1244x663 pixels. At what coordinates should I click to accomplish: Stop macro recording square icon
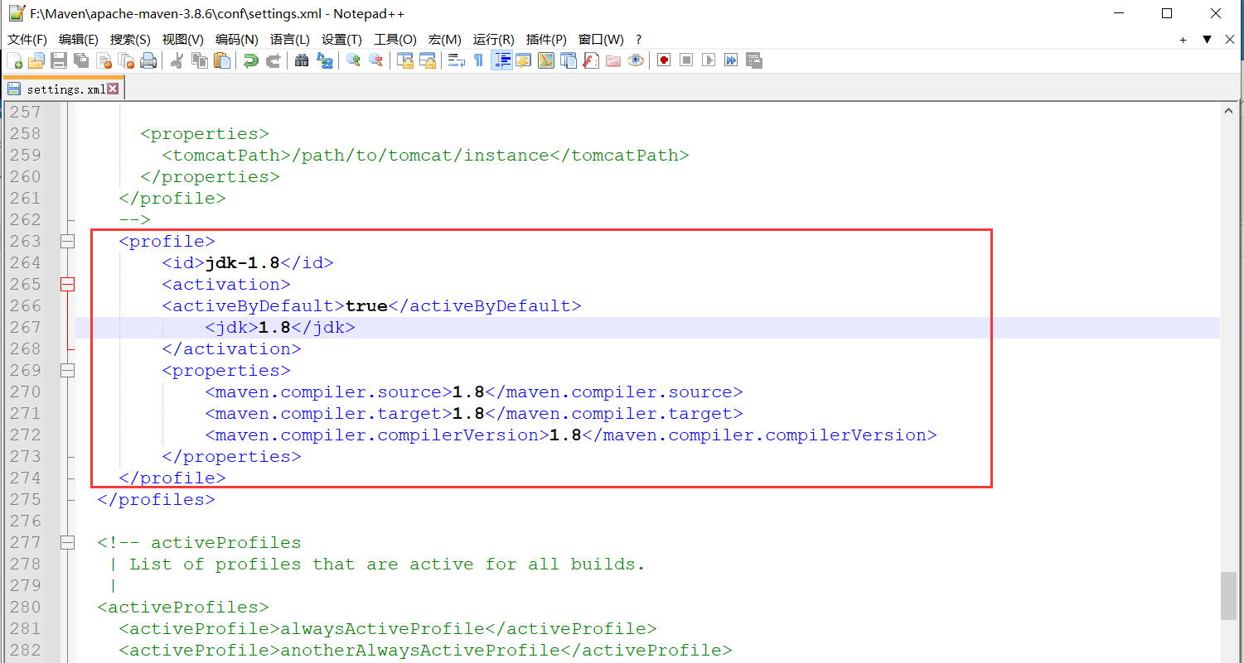point(686,60)
